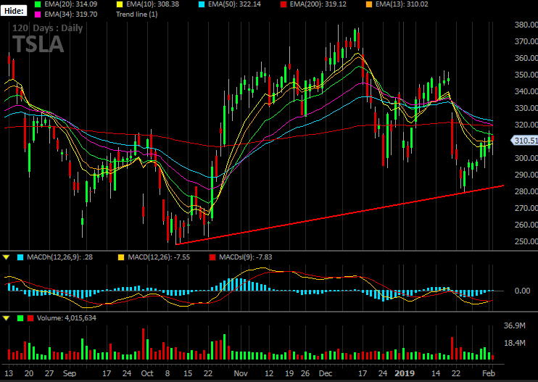Click the green Volume color swatch
Viewport: 538px width, 382px height.
(20, 318)
